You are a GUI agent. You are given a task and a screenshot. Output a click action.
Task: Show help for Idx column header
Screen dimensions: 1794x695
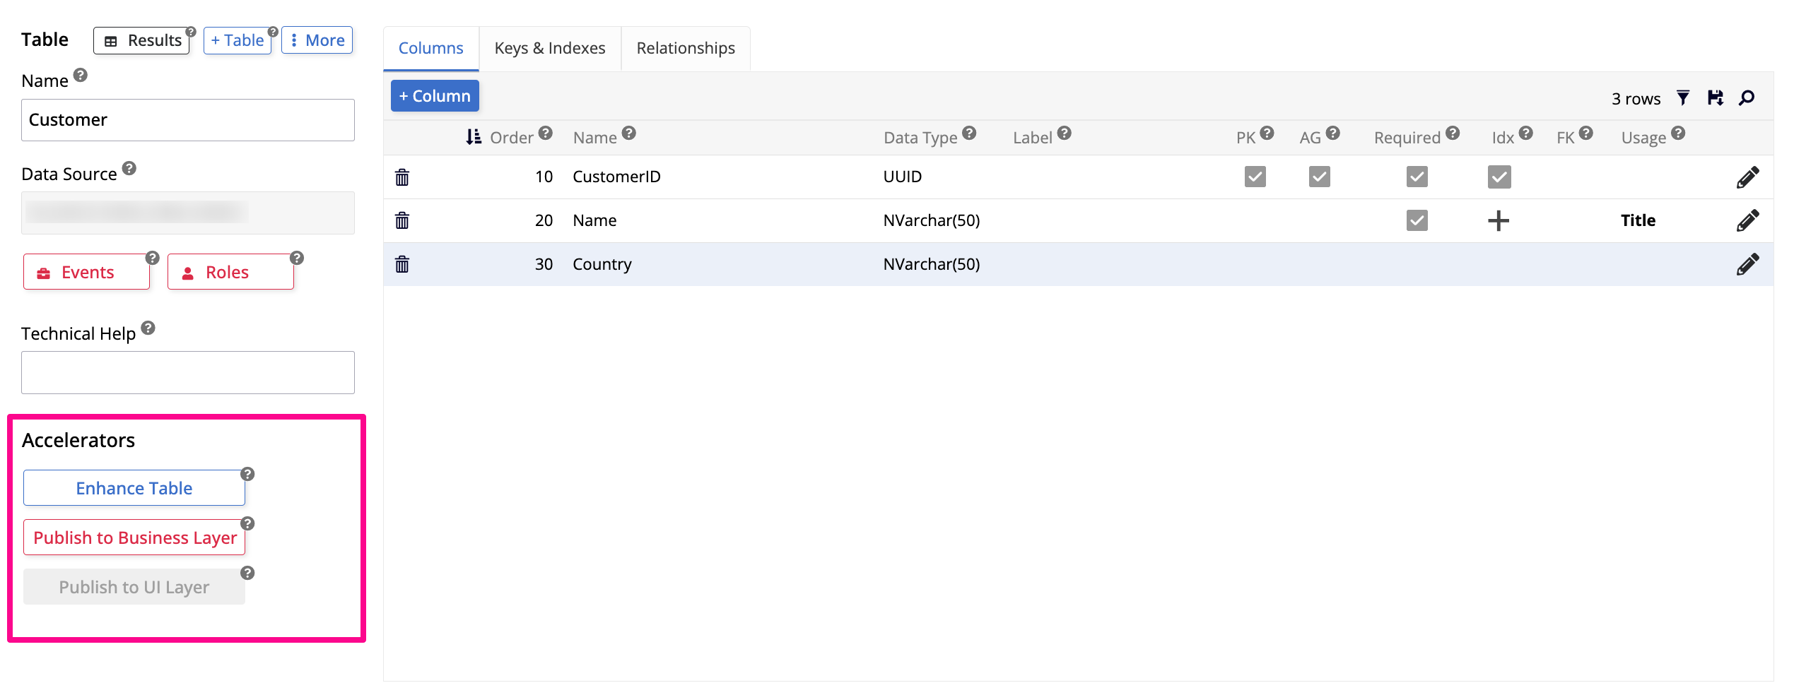1525,133
